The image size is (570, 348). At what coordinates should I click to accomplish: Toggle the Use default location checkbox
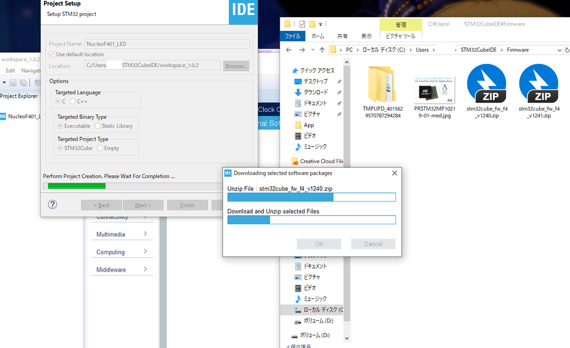pyautogui.click(x=51, y=54)
